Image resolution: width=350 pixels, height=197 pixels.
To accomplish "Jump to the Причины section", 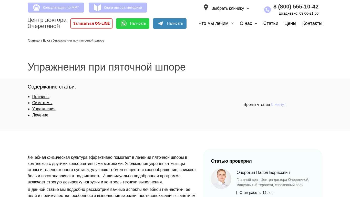I will coord(41,97).
